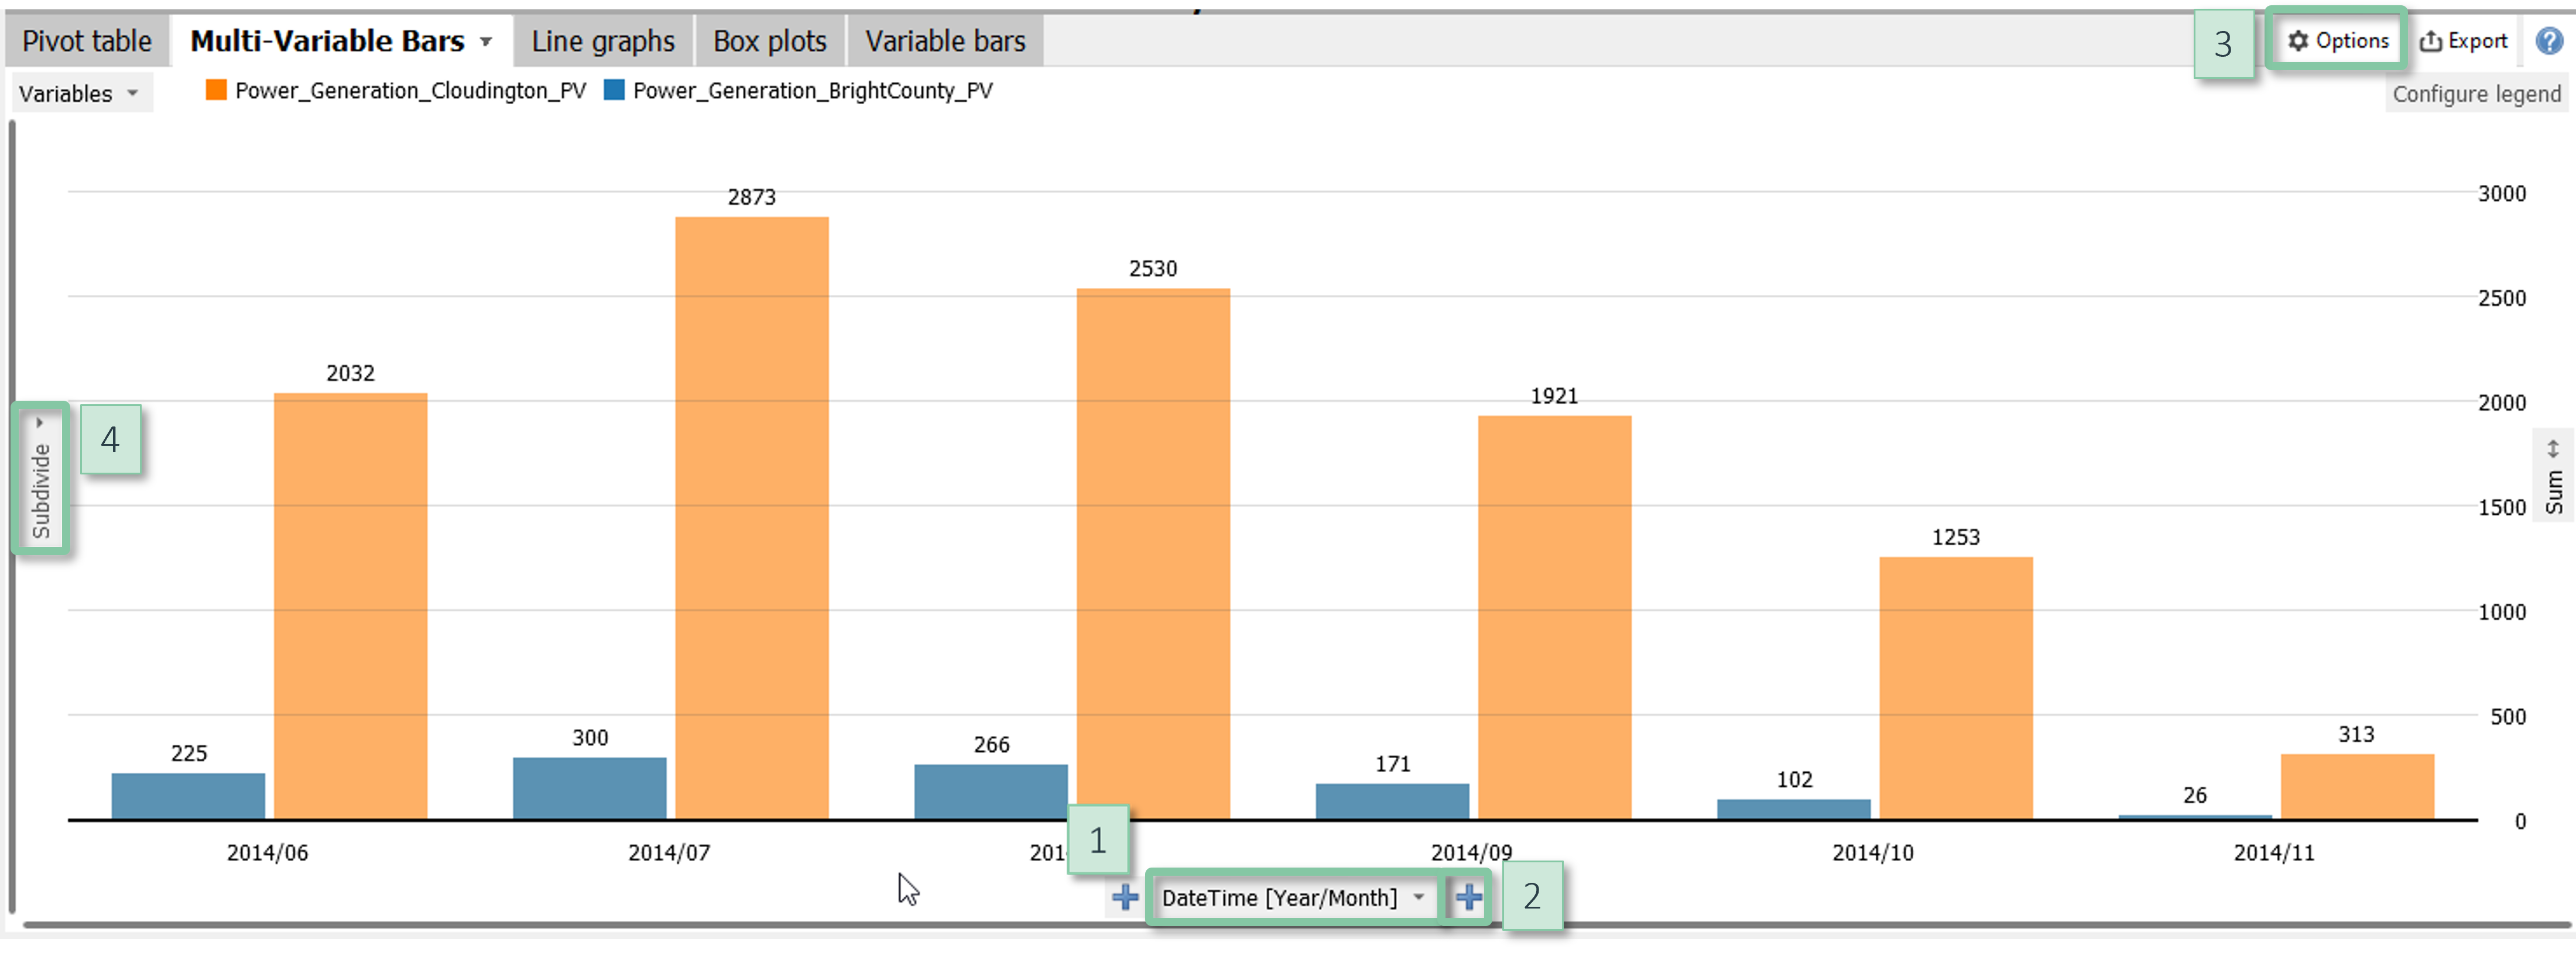Click the Sum aggregation label
The height and width of the screenshot is (960, 2576).
2554,491
